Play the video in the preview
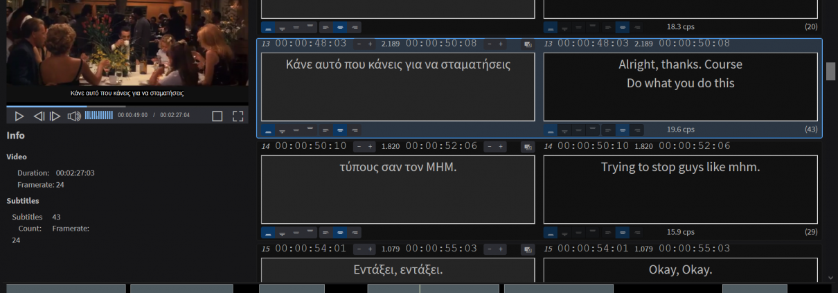Viewport: 838px width, 293px height. click(x=19, y=116)
